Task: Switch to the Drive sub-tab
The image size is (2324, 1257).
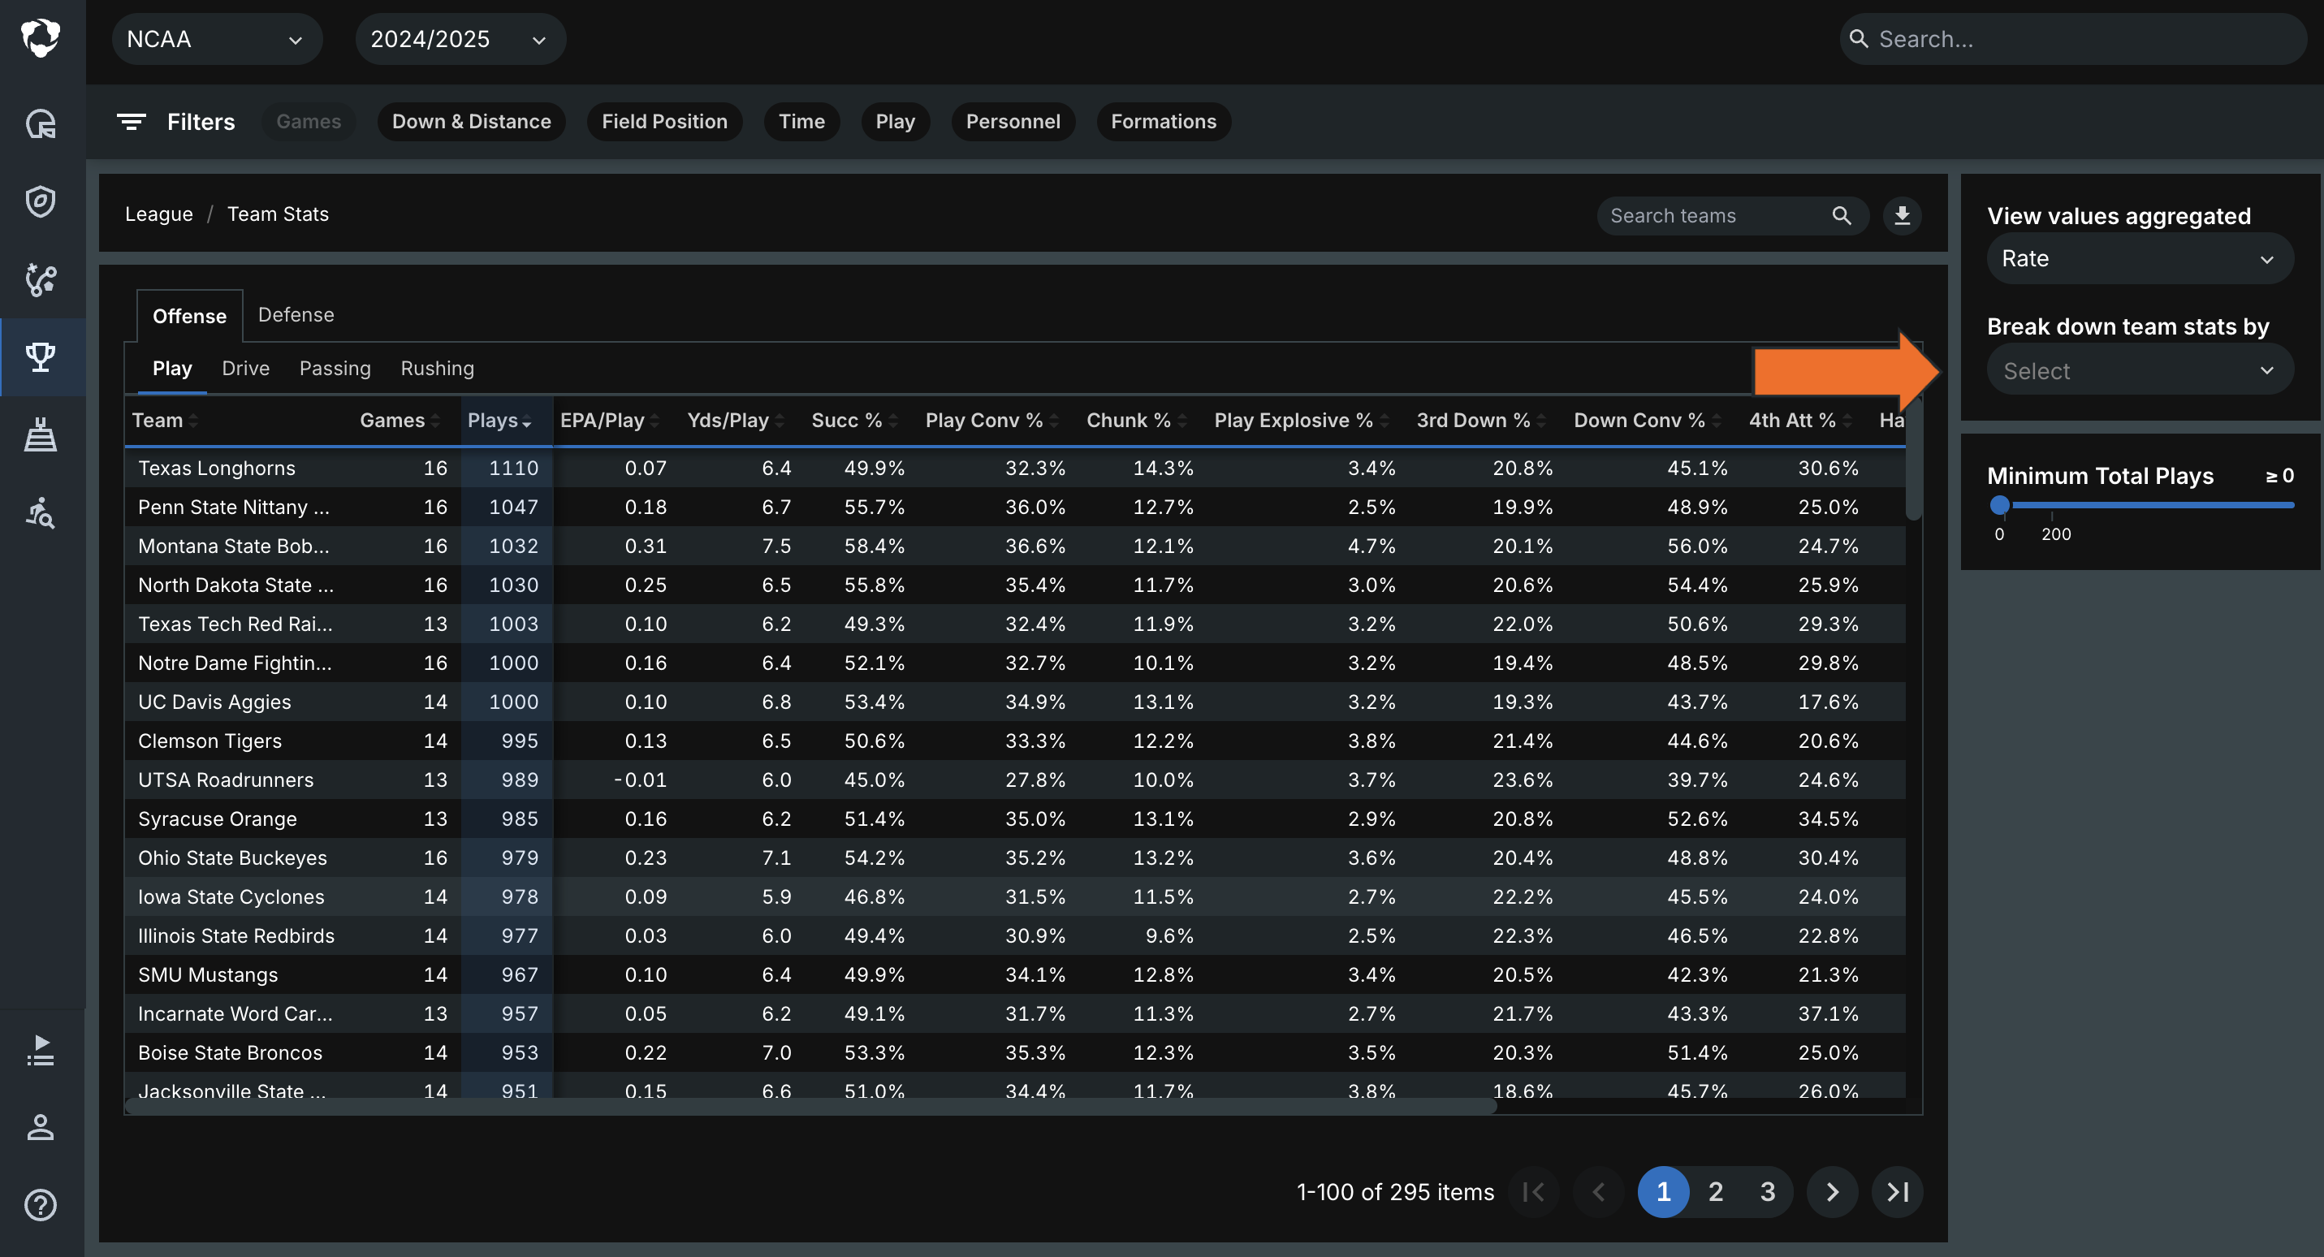Action: [x=245, y=368]
